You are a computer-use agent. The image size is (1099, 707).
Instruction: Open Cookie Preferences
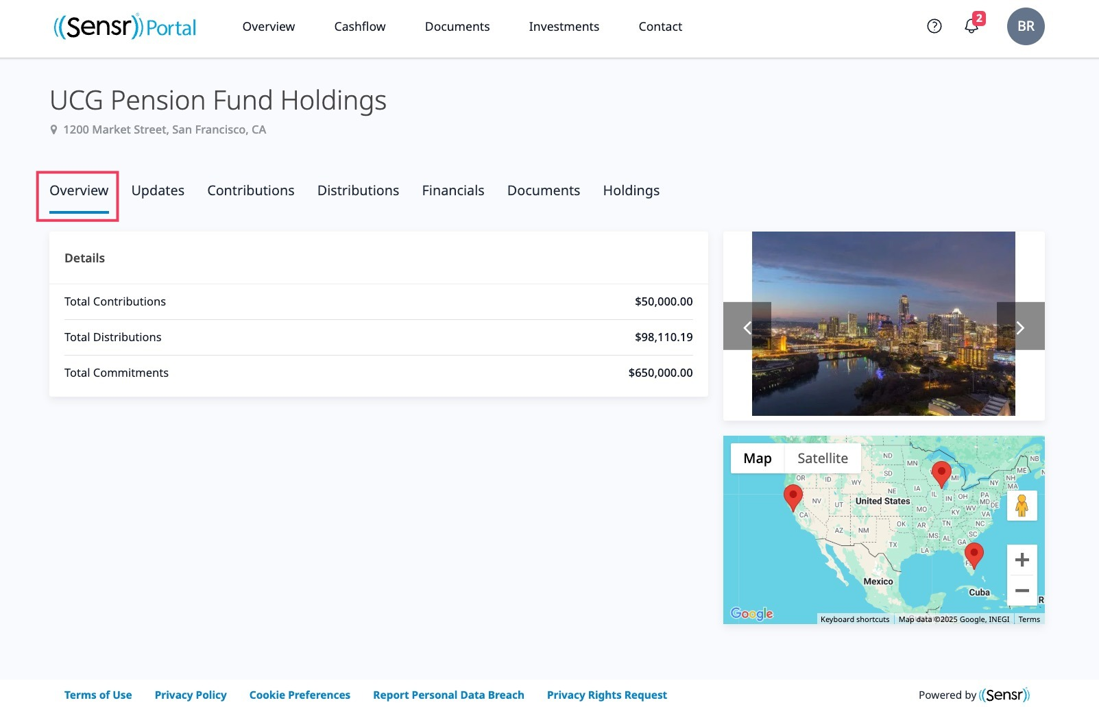coord(300,695)
